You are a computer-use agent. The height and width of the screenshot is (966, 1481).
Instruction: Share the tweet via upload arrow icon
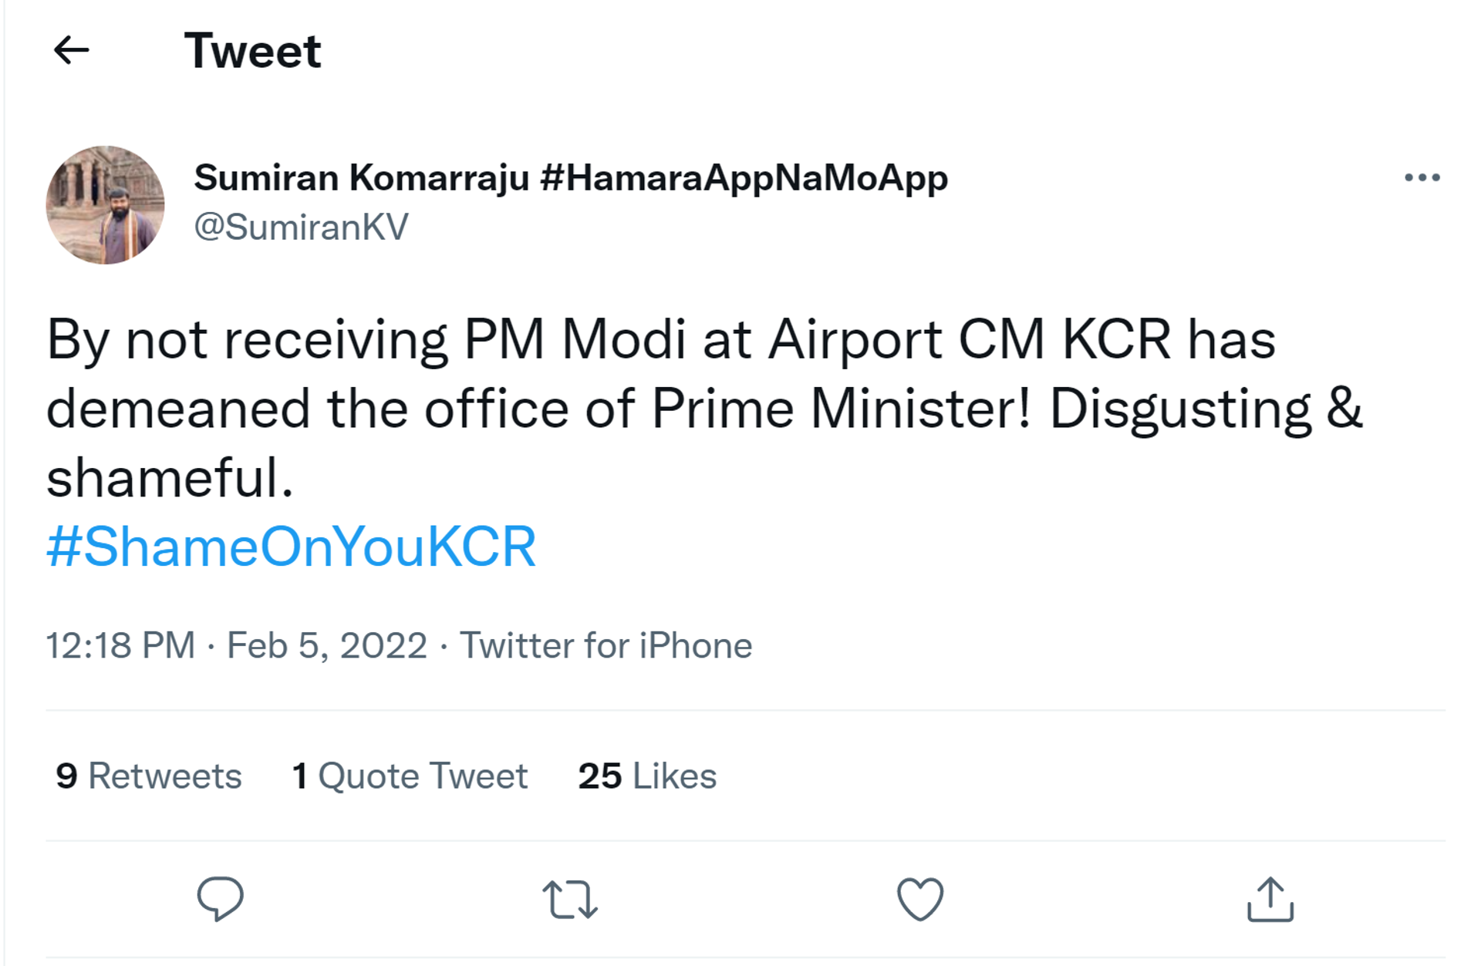click(1270, 899)
